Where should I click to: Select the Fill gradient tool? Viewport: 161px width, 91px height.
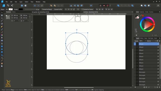[2, 35]
